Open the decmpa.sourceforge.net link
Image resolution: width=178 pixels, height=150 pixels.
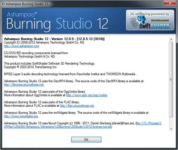click(24, 85)
